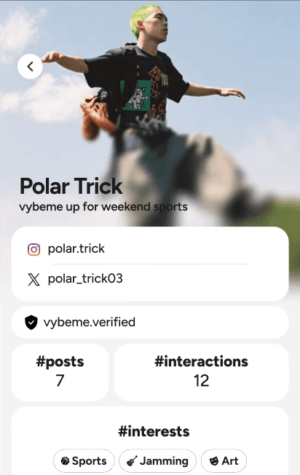Click the number 12 under interactions
Image resolution: width=300 pixels, height=475 pixels.
[x=201, y=381]
